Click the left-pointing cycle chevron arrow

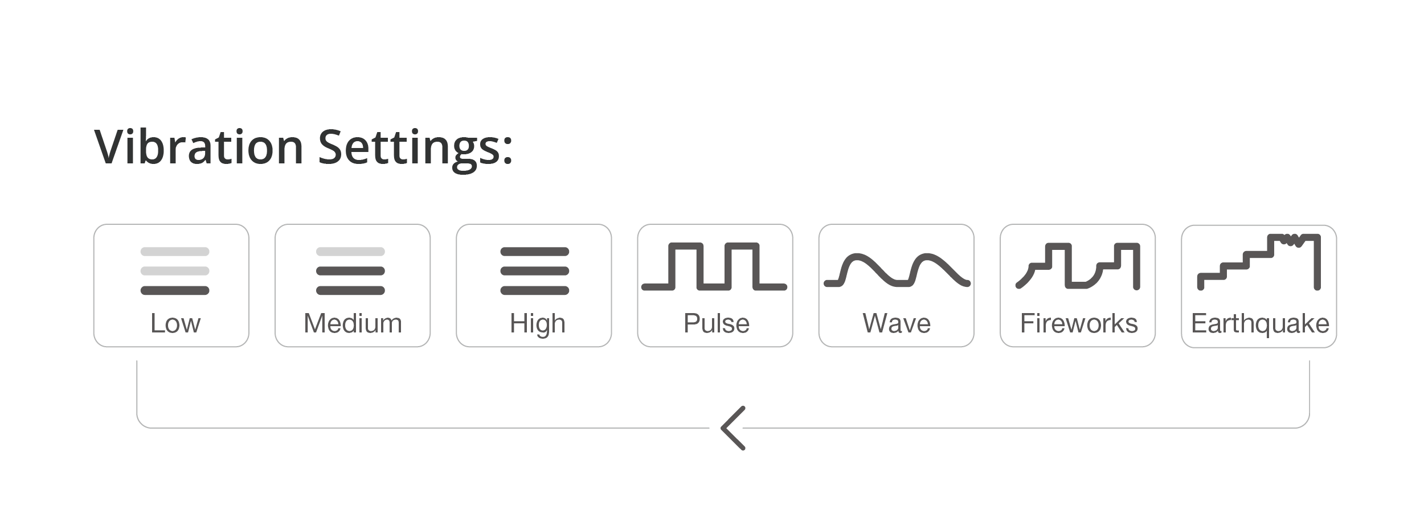click(x=733, y=428)
